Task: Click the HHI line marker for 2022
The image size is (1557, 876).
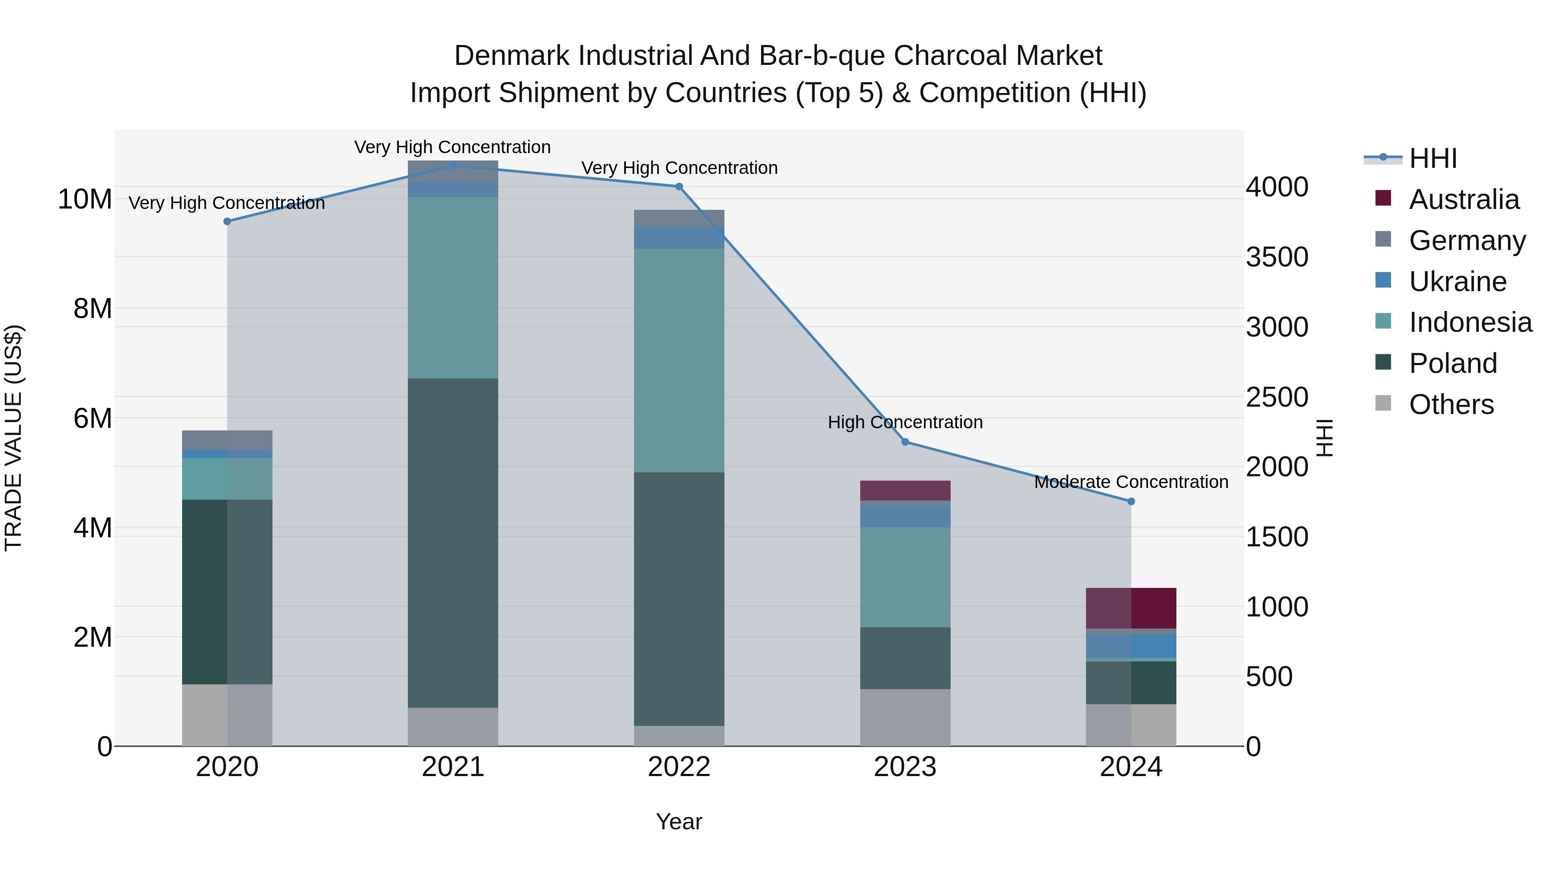Action: click(x=679, y=187)
